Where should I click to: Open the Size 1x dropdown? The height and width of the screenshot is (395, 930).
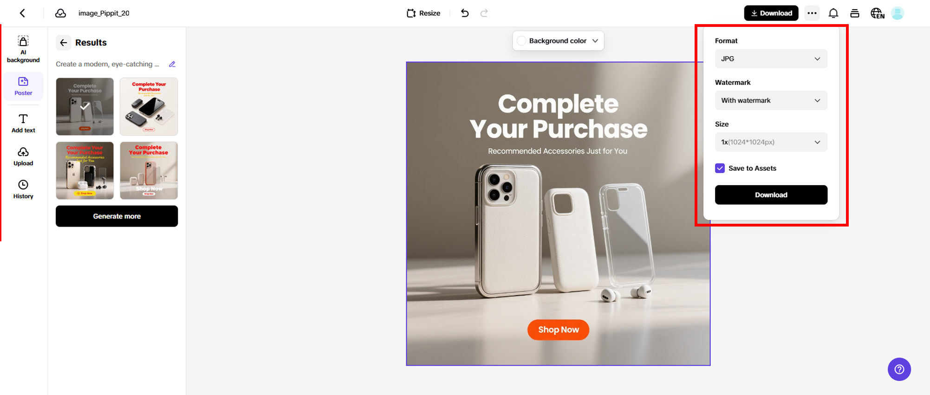coord(771,142)
